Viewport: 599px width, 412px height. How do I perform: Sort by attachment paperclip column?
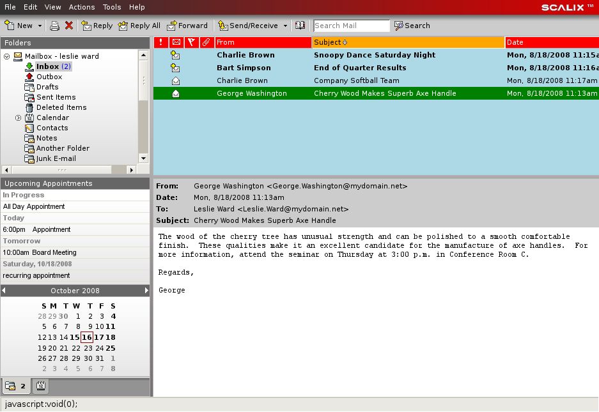click(206, 43)
